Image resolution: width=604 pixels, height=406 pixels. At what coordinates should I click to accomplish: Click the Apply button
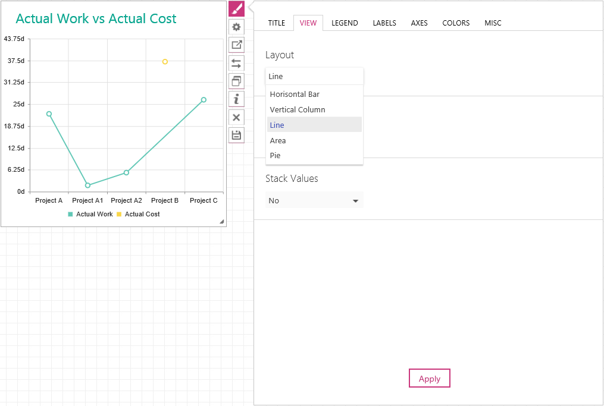coord(430,378)
